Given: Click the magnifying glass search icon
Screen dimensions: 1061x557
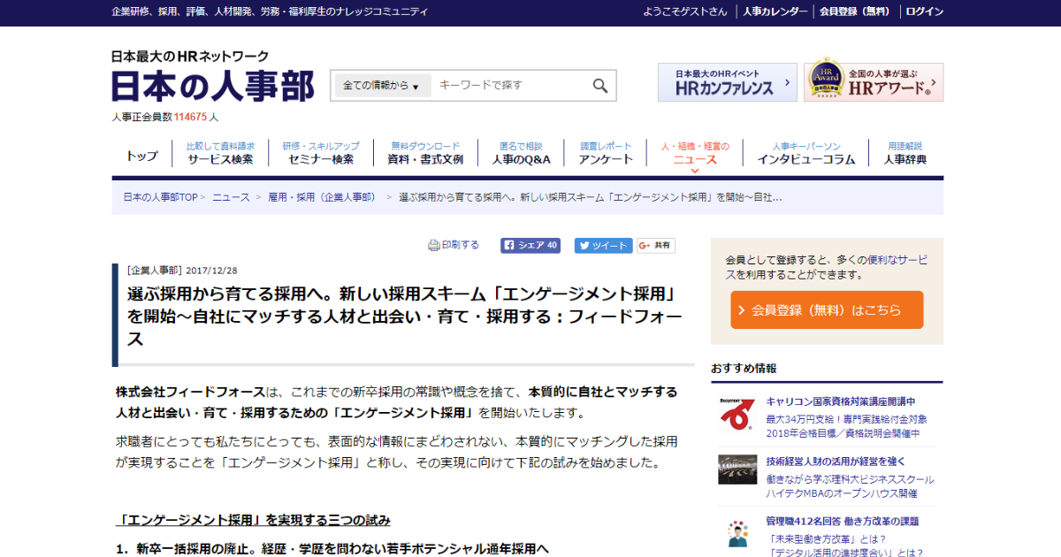Looking at the screenshot, I should coord(600,86).
